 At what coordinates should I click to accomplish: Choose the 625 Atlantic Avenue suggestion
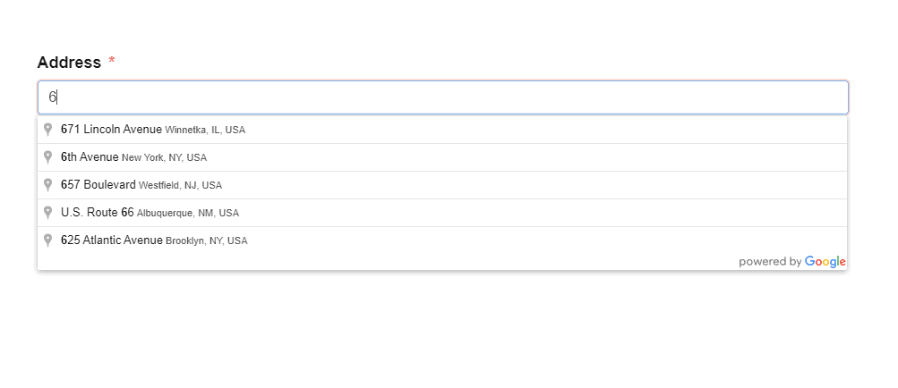[112, 240]
